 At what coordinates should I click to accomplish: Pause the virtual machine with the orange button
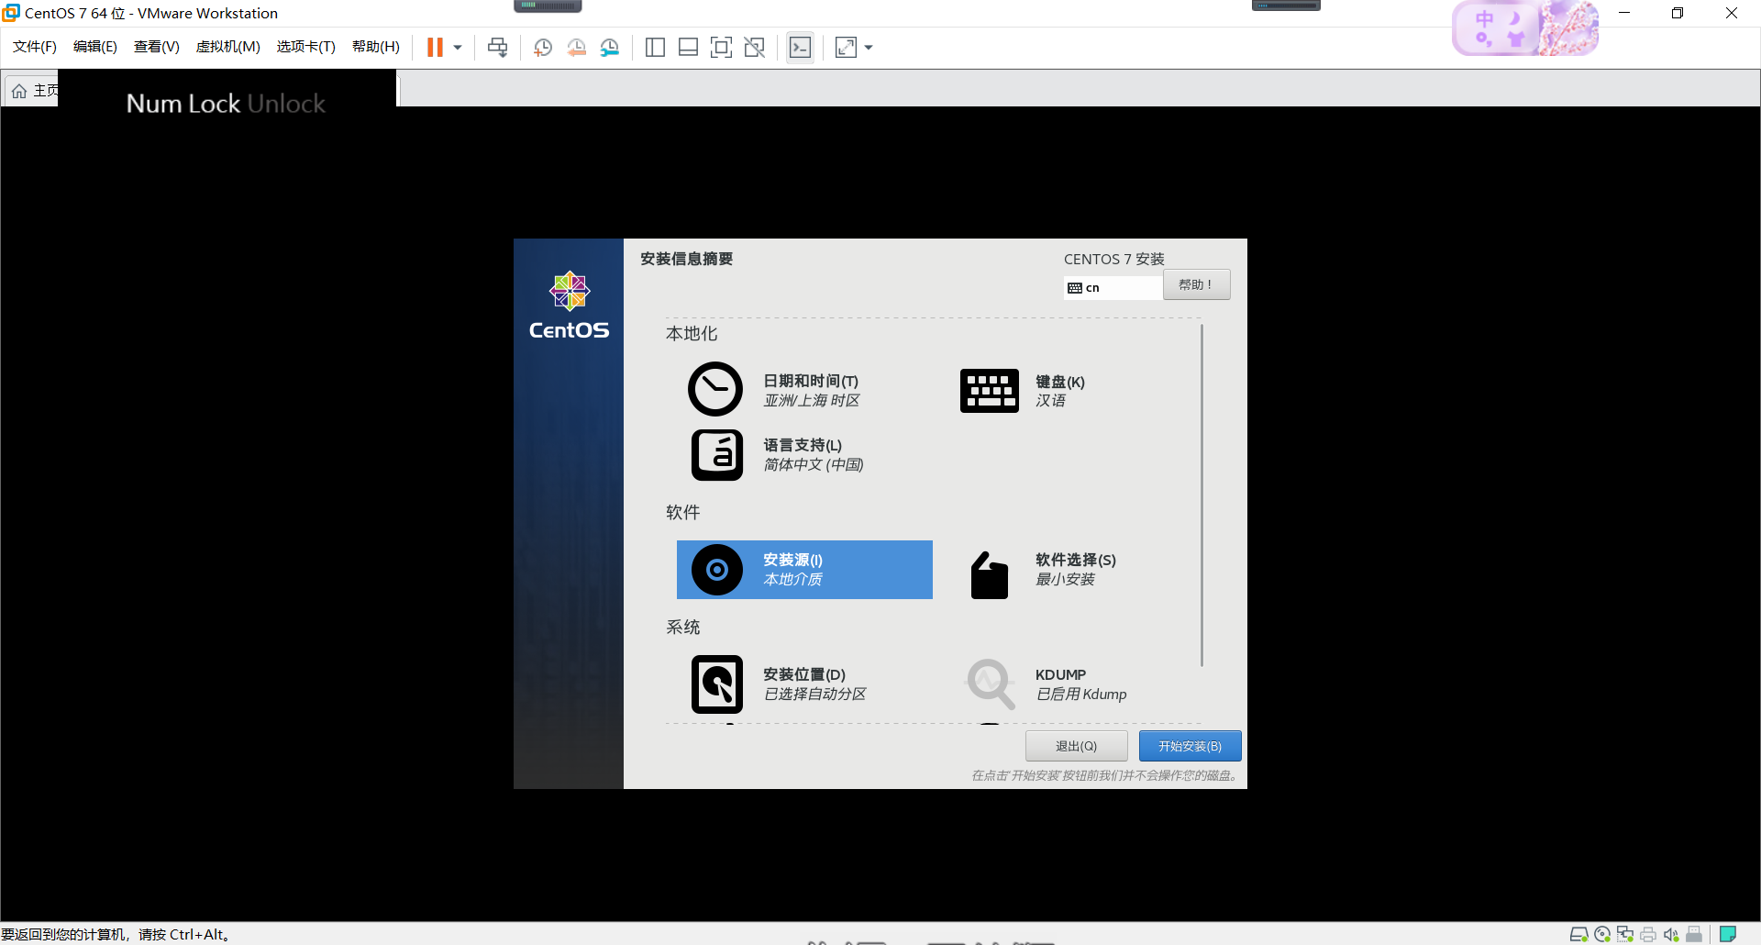435,48
